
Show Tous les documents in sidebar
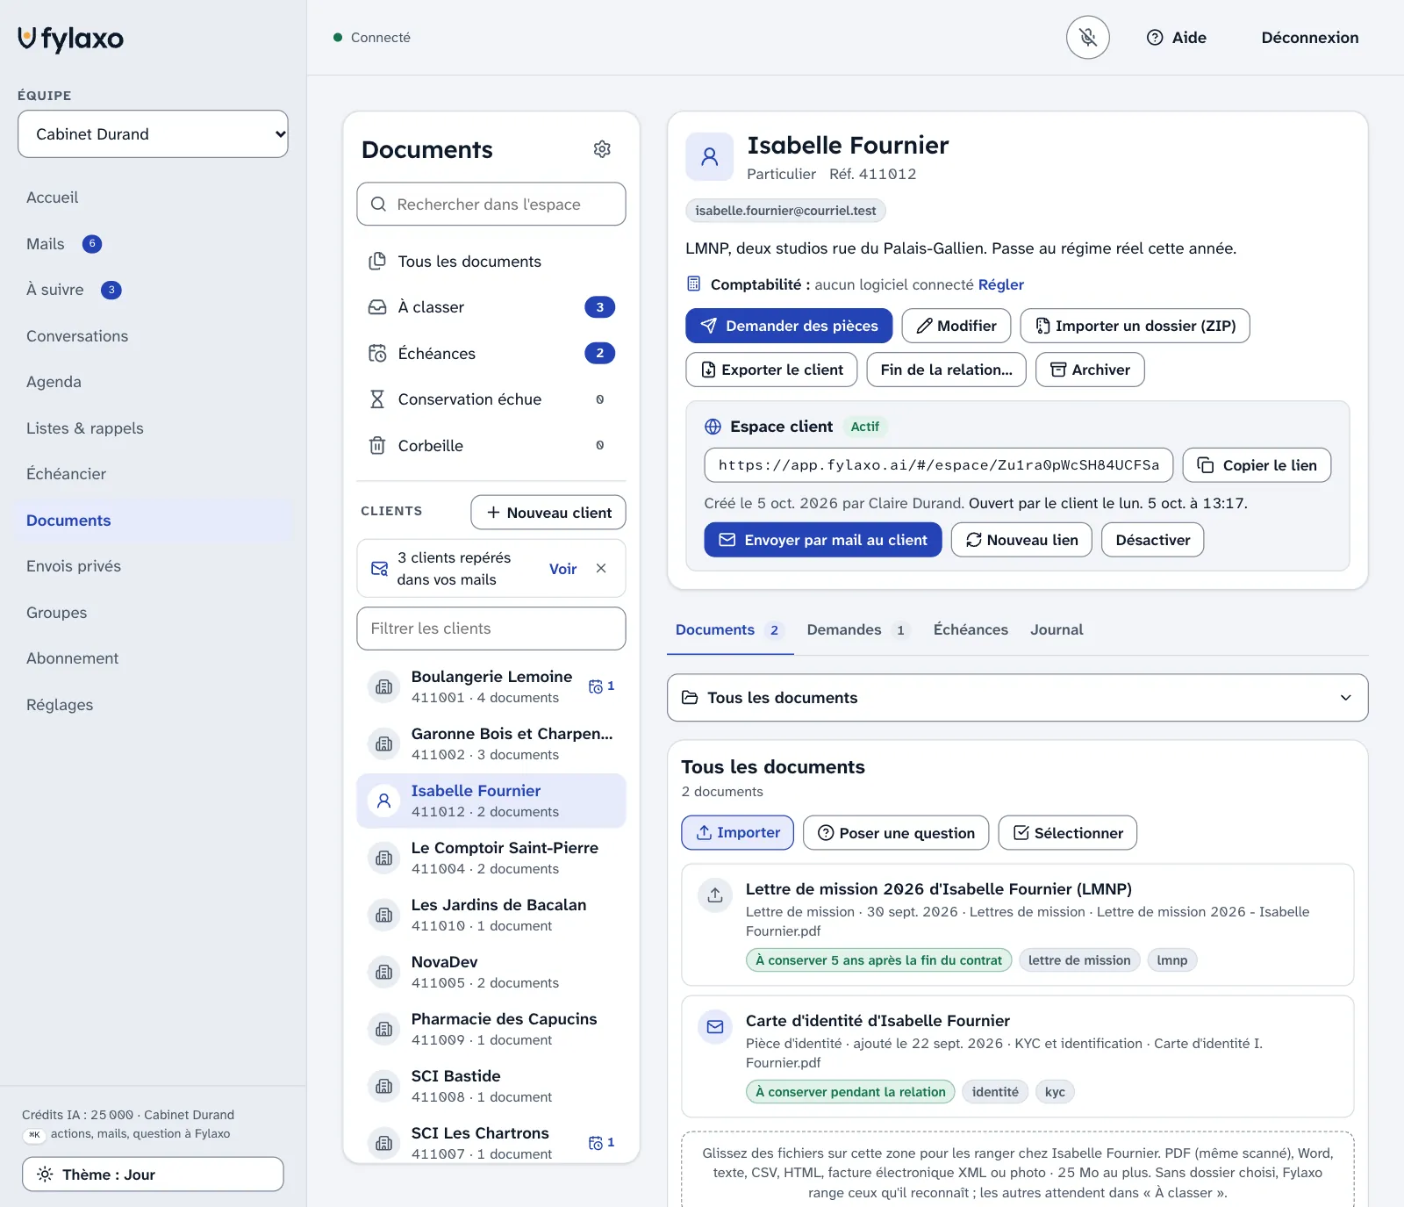(491, 262)
